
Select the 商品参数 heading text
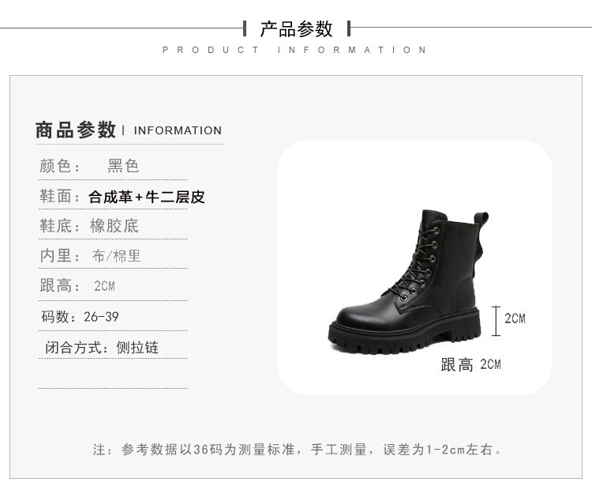[75, 130]
